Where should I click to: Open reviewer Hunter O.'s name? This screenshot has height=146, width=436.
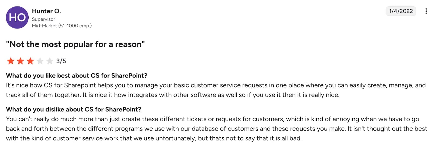click(46, 11)
